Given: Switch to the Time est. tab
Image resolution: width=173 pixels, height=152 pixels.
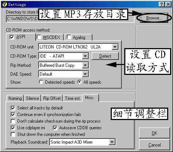Looking at the screenshot, I should (x=73, y=98).
